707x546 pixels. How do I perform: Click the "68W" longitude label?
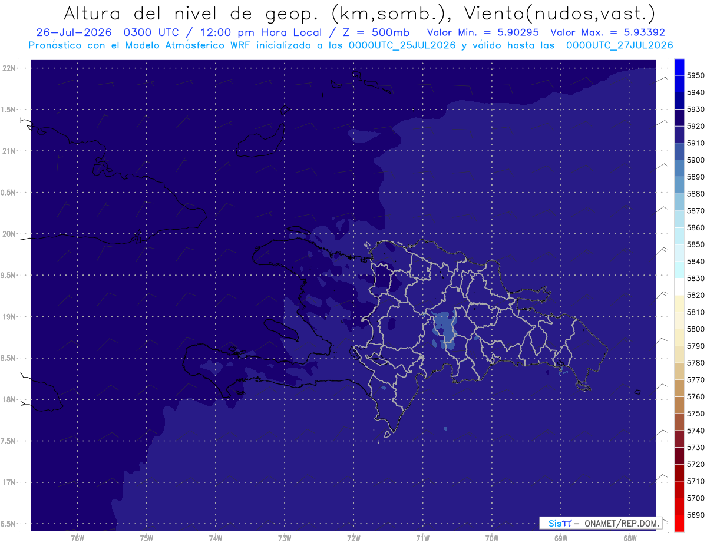click(630, 538)
